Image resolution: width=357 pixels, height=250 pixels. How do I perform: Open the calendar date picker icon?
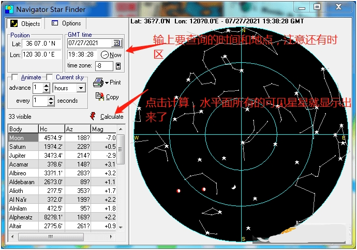116,43
